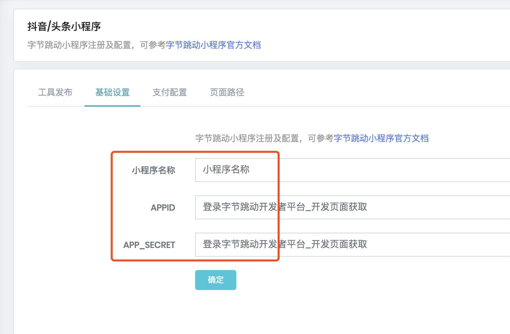Click the APP_SECRET field label
The width and height of the screenshot is (510, 334).
point(149,245)
